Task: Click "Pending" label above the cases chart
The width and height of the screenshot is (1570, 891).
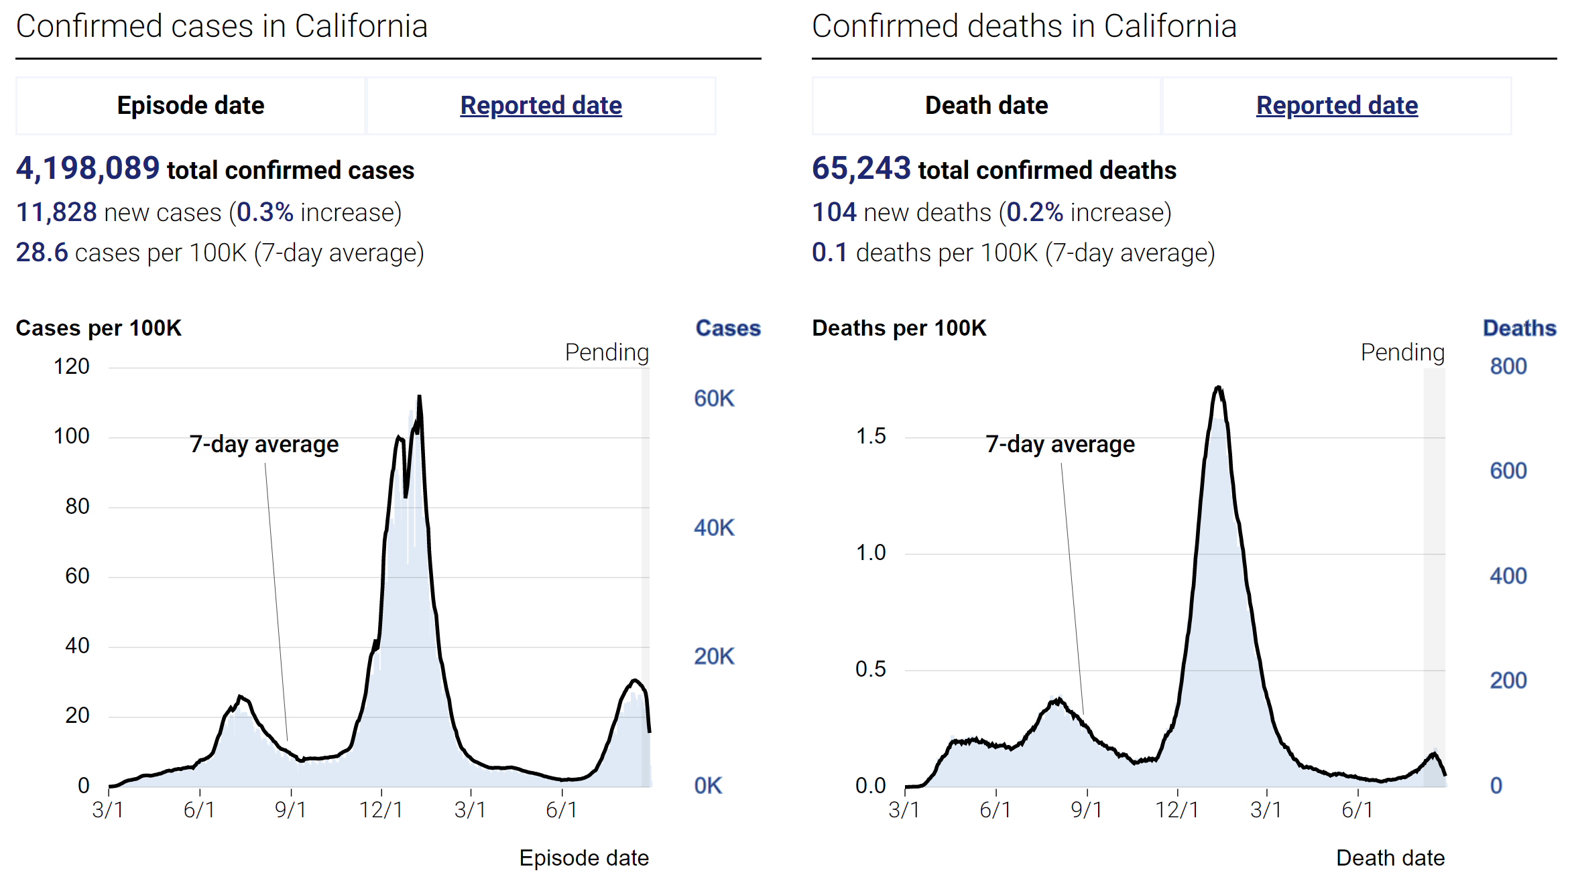Action: pos(607,352)
